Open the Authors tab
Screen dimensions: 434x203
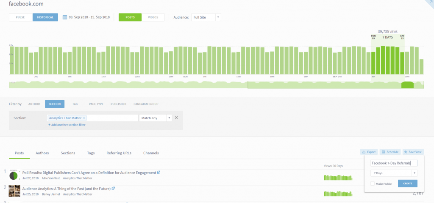coord(42,153)
